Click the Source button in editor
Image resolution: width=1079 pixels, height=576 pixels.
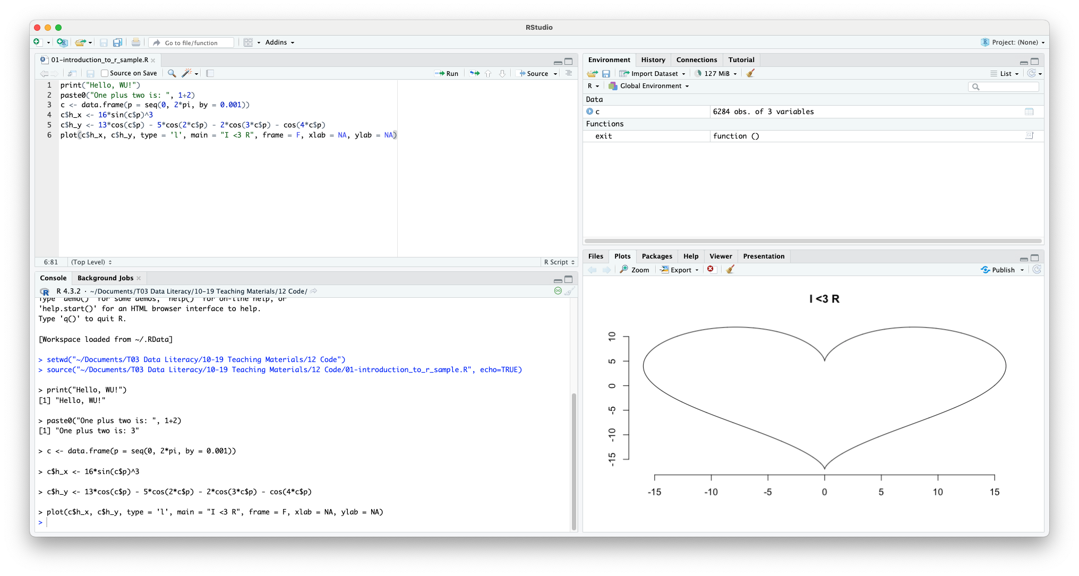click(534, 73)
